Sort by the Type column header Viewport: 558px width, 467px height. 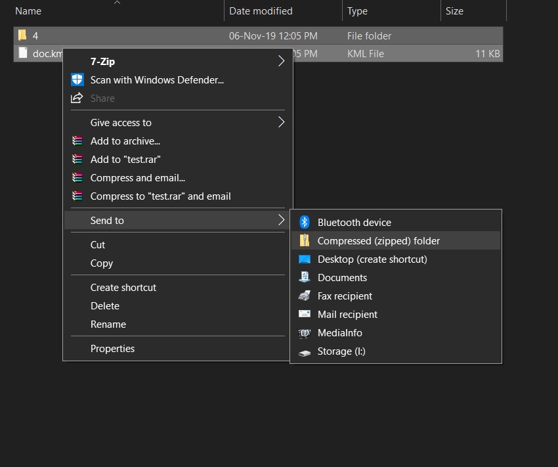[357, 11]
